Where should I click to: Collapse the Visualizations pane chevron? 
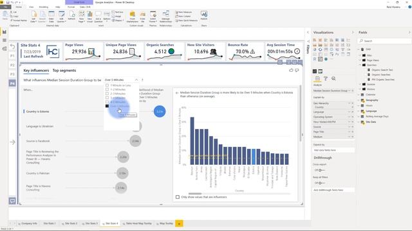click(x=353, y=32)
